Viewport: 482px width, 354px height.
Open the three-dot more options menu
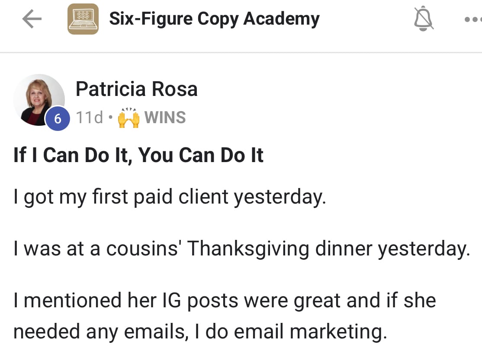click(473, 19)
